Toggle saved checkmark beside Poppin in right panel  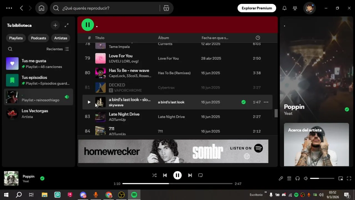[x=347, y=109]
